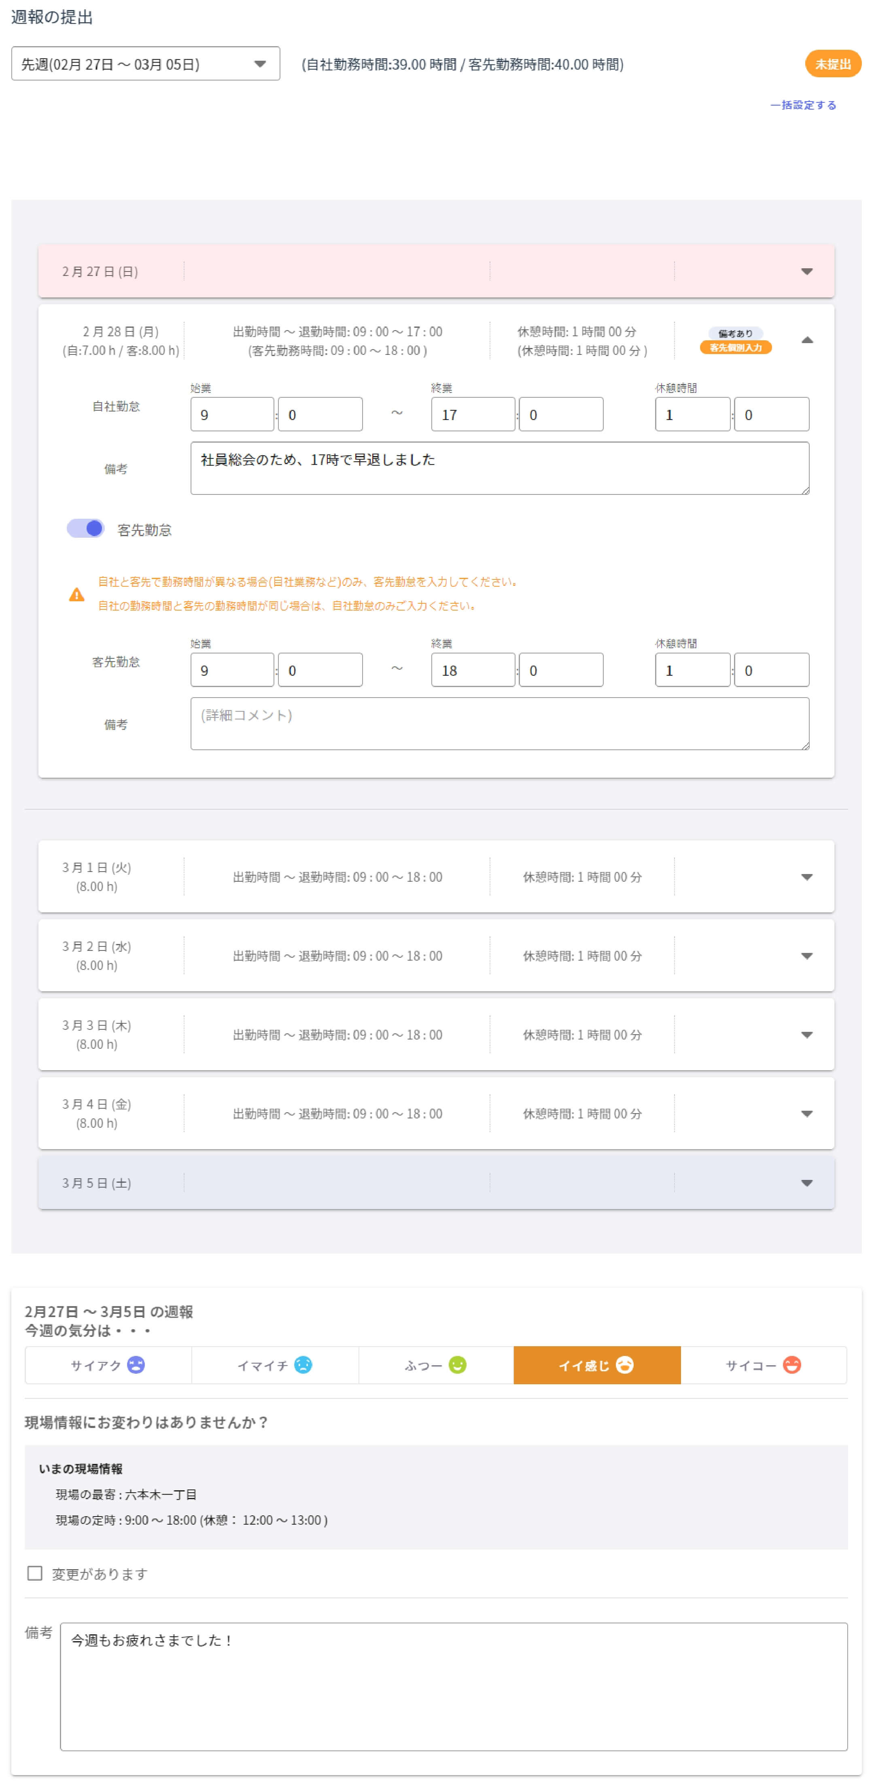Screen dimensions: 874x1782
Task: Edit 客先勤怠 break minute field
Action: pyautogui.click(x=772, y=670)
